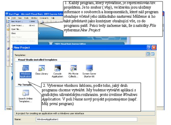The image size is (171, 125).
Task: Open the Window menu
Action: [x=34, y=18]
